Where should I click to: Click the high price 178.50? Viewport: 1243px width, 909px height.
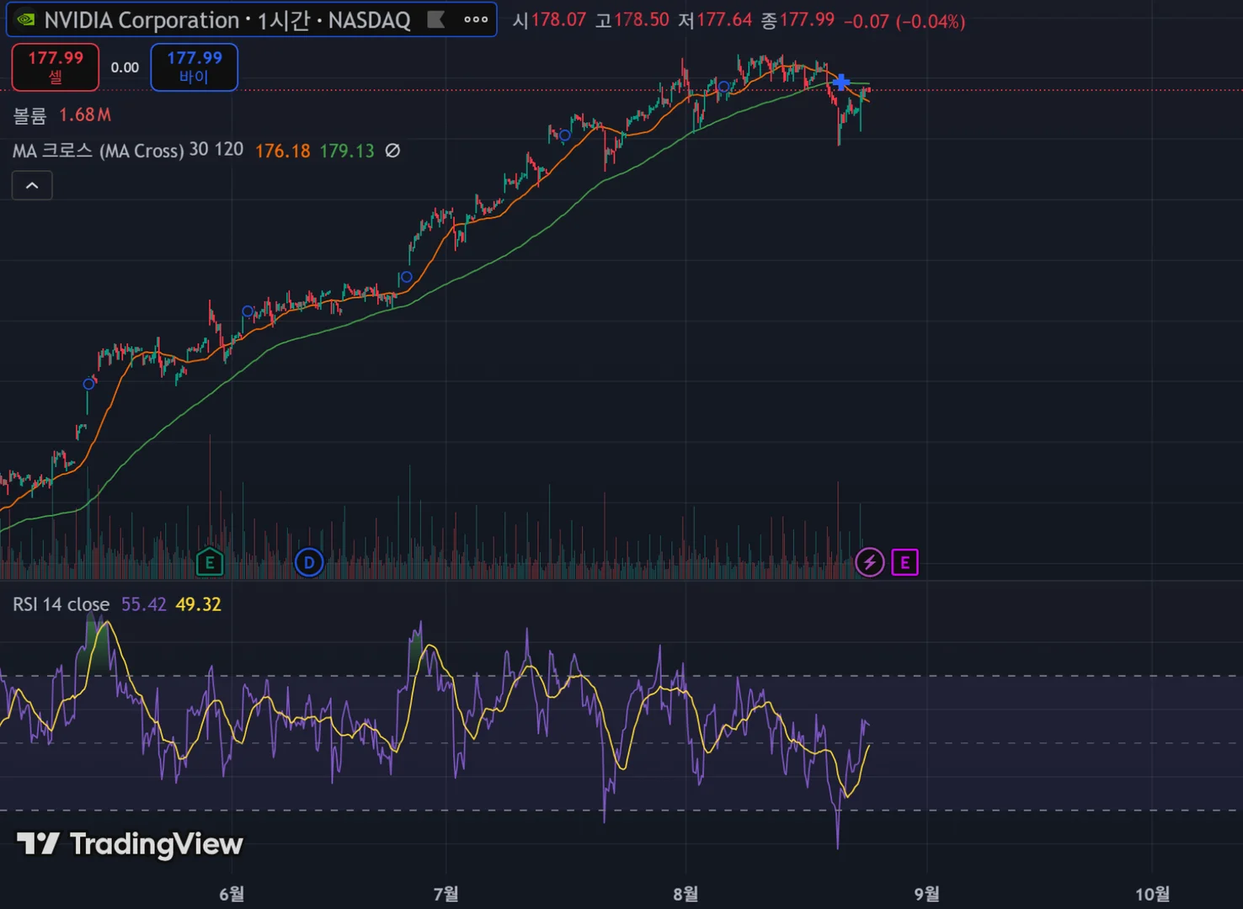tap(642, 20)
